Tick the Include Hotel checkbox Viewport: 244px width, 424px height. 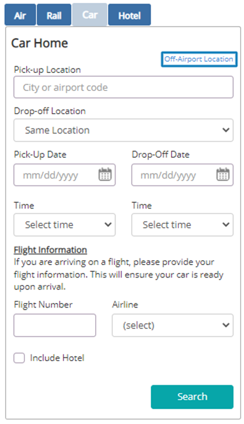click(19, 358)
